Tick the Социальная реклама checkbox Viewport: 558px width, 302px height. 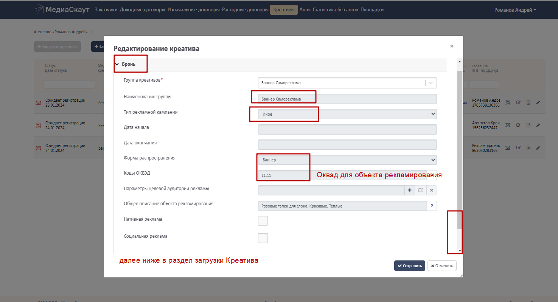click(263, 238)
